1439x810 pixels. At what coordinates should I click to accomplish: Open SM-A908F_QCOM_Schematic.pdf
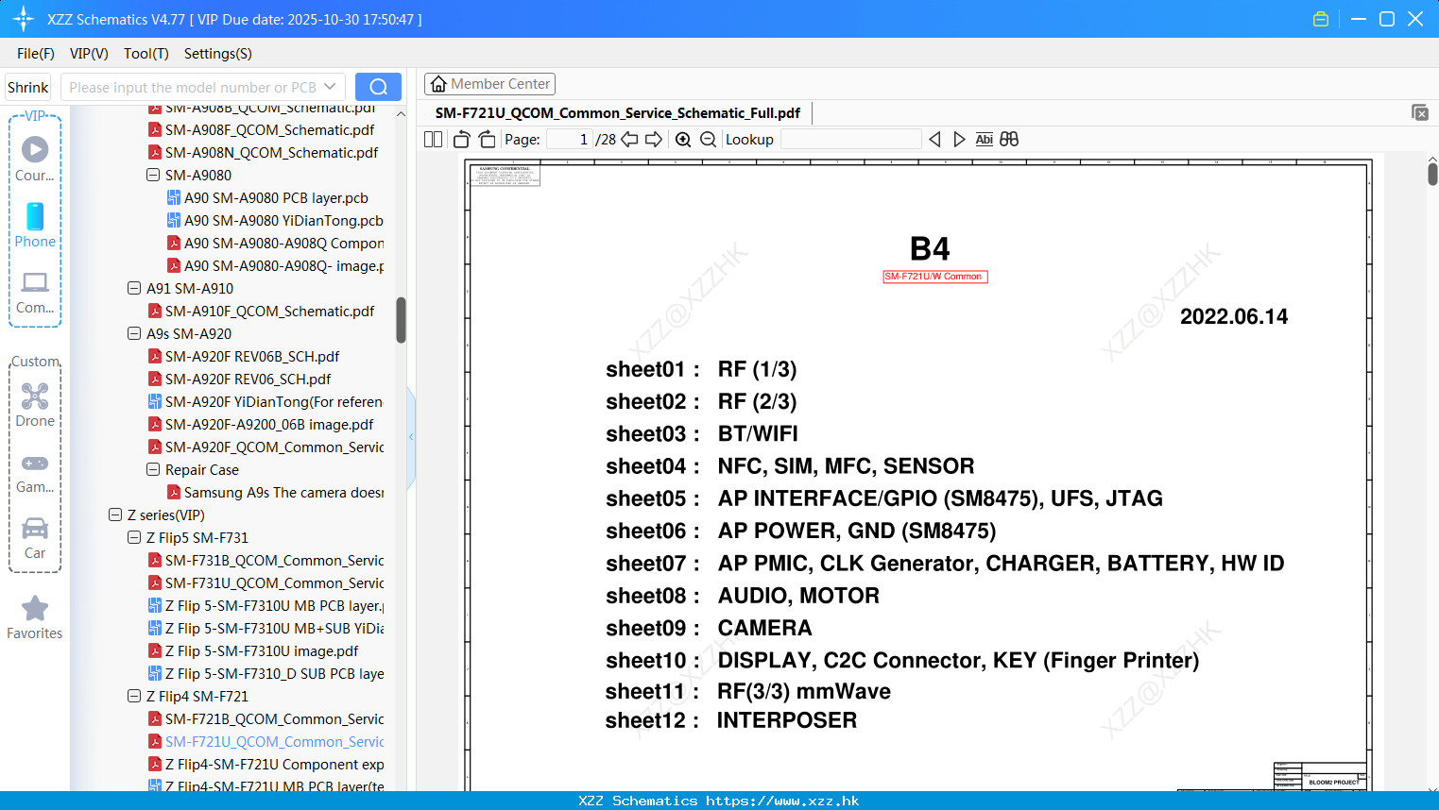(x=269, y=129)
